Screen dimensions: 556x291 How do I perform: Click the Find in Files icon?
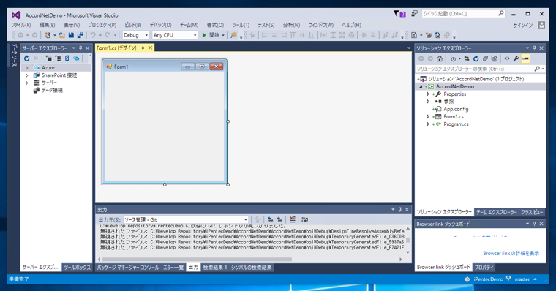(x=233, y=35)
